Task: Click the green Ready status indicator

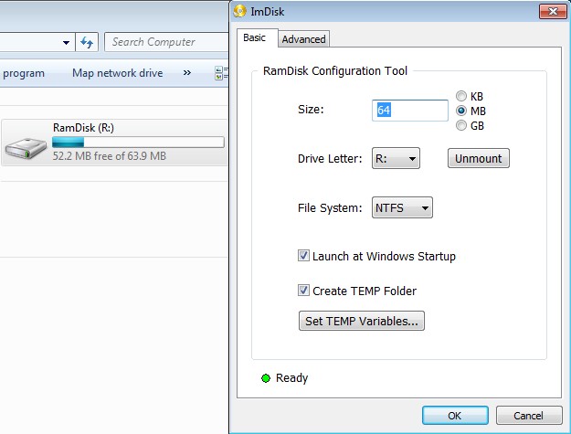Action: [x=266, y=378]
